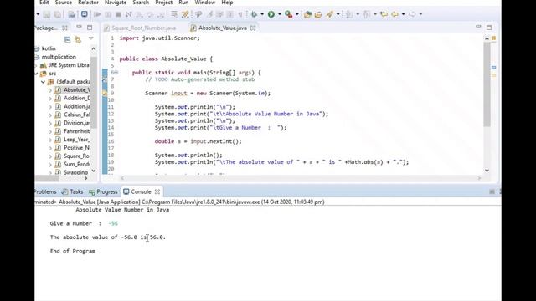536x301 pixels.
Task: Select JRE System Library in the tree
Action: pos(69,65)
